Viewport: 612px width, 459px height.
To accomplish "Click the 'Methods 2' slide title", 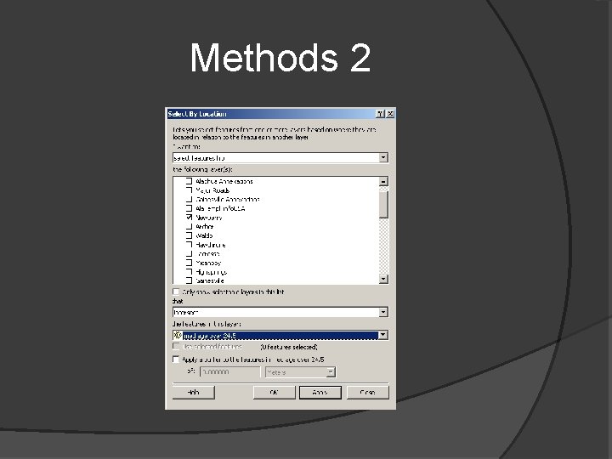I will [280, 58].
